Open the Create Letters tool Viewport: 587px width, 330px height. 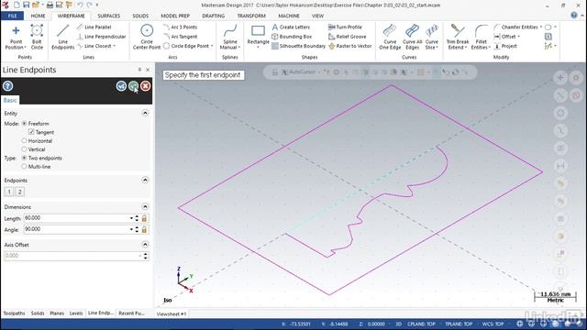click(x=291, y=27)
